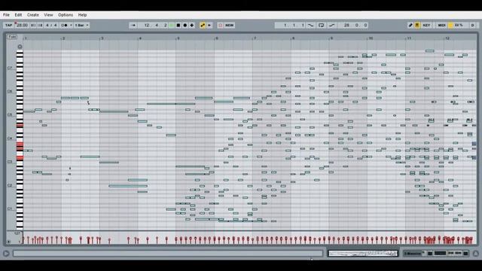This screenshot has height=271, width=482.
Task: Open the 1 Bar quantization dropdown
Action: point(81,25)
